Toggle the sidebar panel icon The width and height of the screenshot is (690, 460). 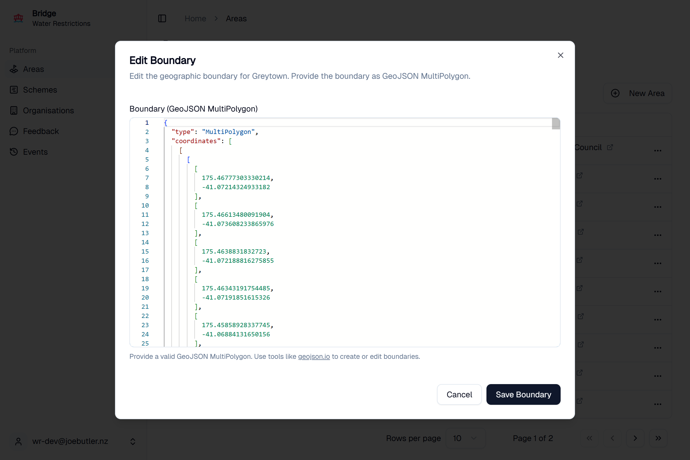coord(162,18)
